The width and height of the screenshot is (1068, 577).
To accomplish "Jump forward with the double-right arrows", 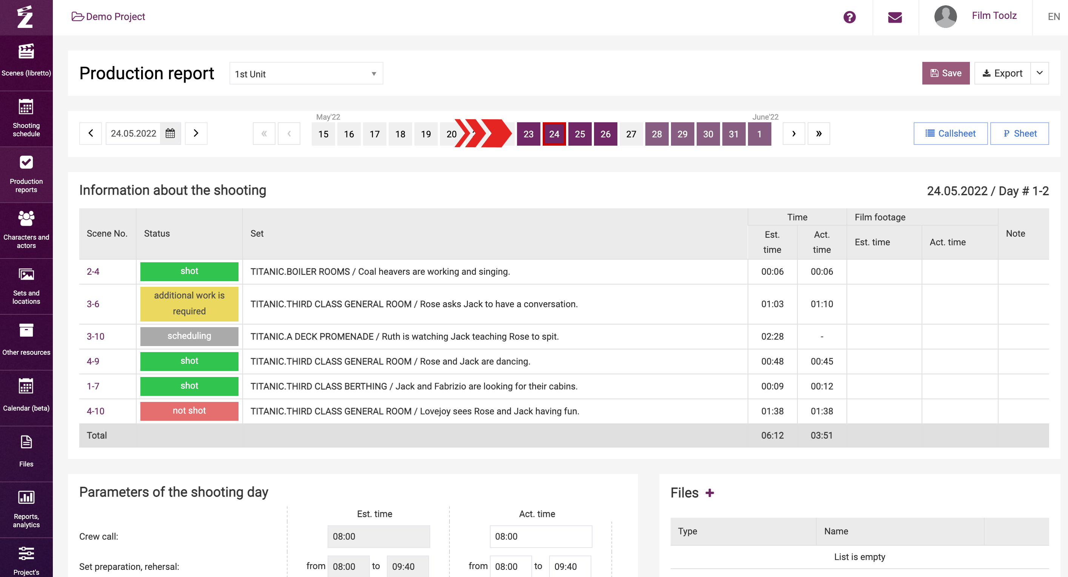I will pyautogui.click(x=819, y=134).
